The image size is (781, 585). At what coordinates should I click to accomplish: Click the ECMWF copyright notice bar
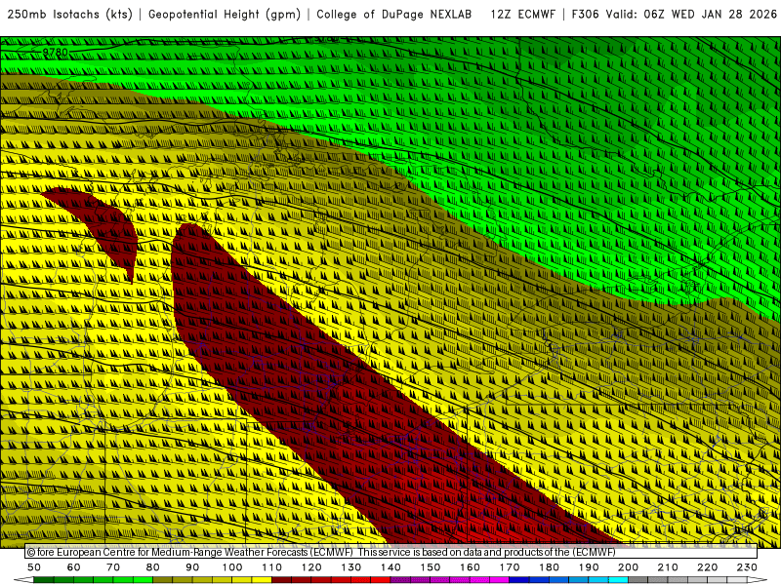tap(390, 552)
